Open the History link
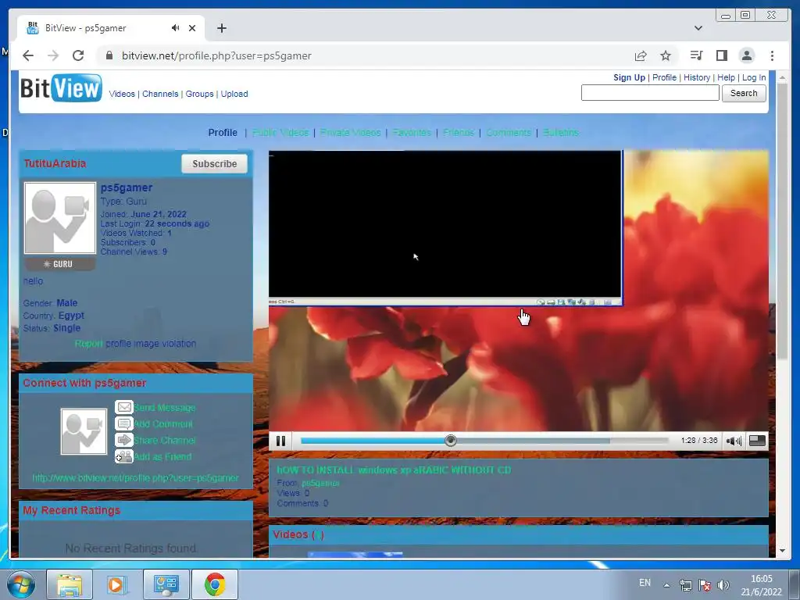 coord(696,77)
